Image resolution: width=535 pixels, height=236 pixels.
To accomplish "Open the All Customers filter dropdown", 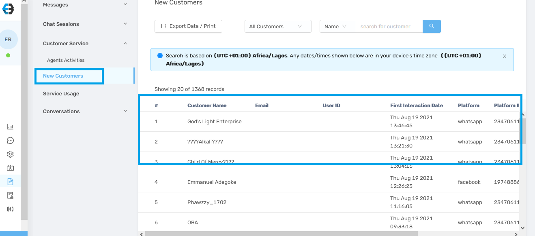I will (x=278, y=26).
